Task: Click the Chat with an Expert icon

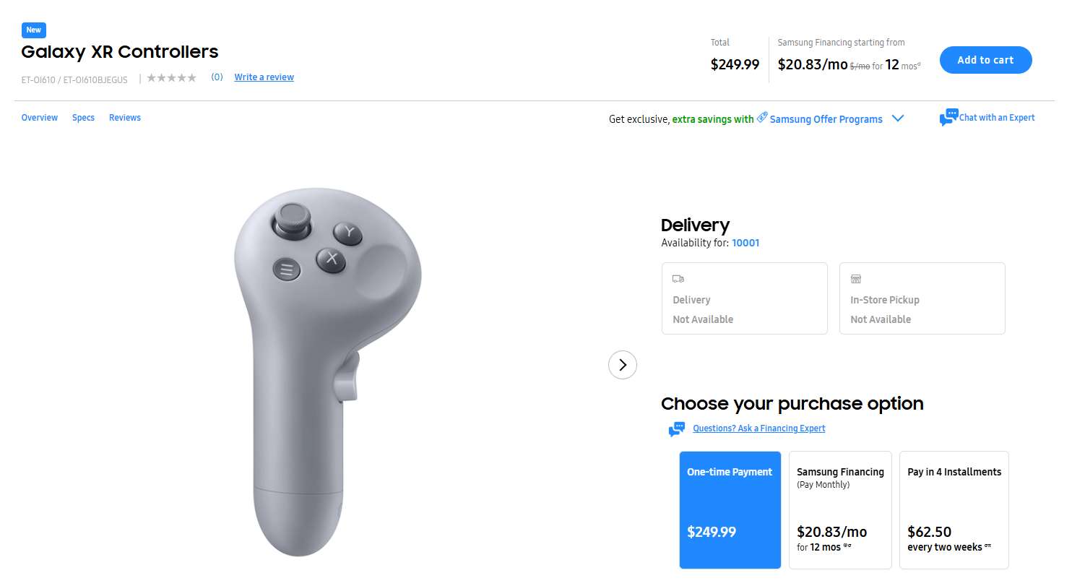Action: [948, 118]
